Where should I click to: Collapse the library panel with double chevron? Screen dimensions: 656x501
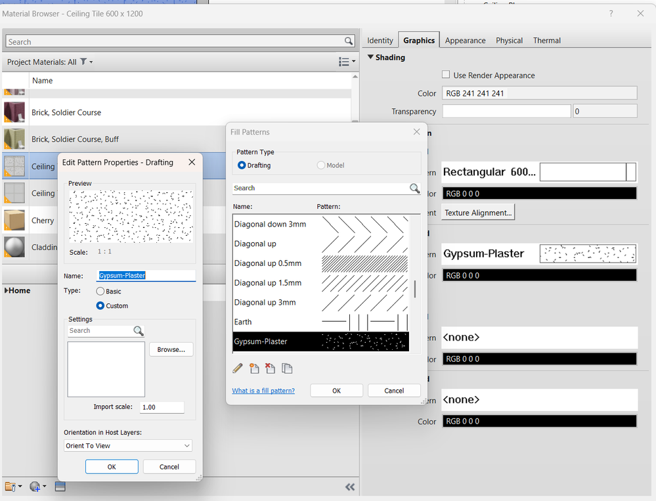pos(350,487)
